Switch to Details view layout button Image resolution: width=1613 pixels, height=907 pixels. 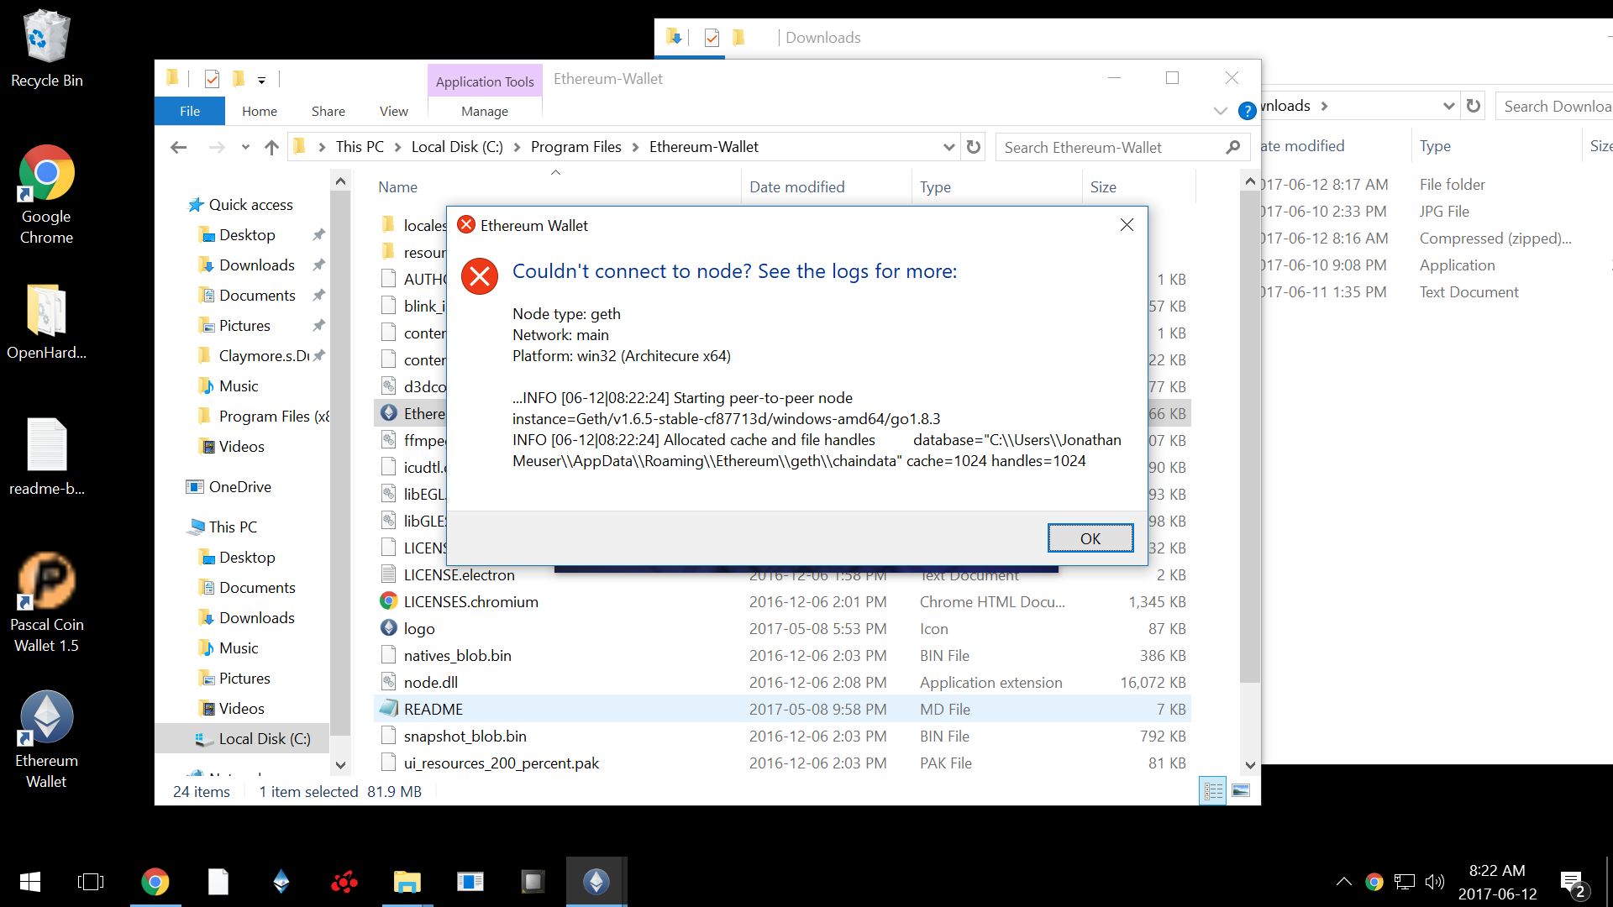(x=1212, y=791)
